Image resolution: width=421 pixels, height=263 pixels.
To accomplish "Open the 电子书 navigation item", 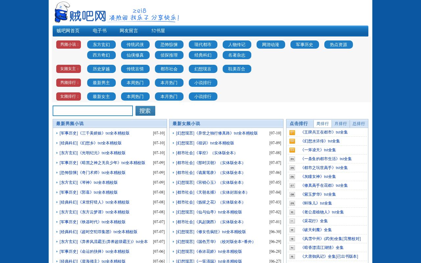I will pyautogui.click(x=100, y=31).
